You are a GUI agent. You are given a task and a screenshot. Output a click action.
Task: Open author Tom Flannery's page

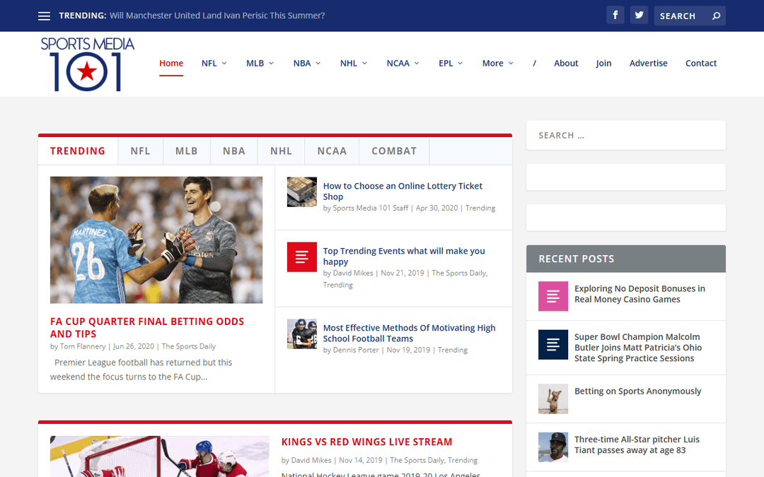(x=83, y=346)
